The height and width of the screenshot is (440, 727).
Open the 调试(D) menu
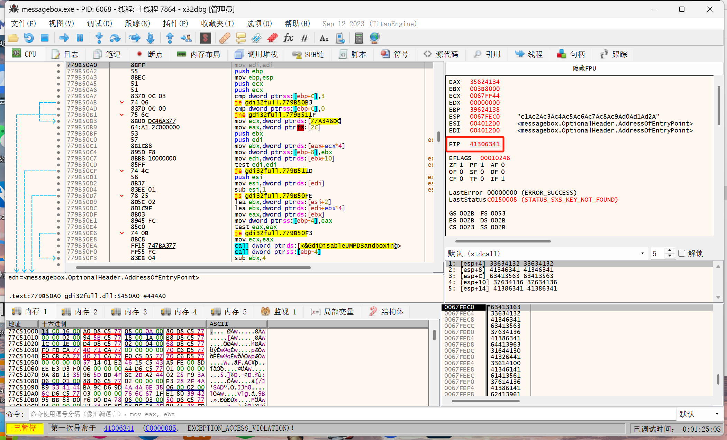coord(99,24)
